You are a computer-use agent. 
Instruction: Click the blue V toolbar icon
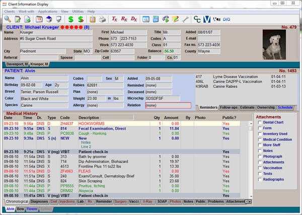pyautogui.click(x=207, y=19)
